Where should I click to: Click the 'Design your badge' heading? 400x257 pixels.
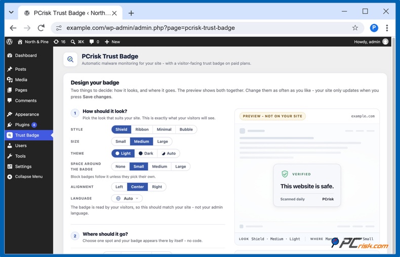[x=95, y=83]
